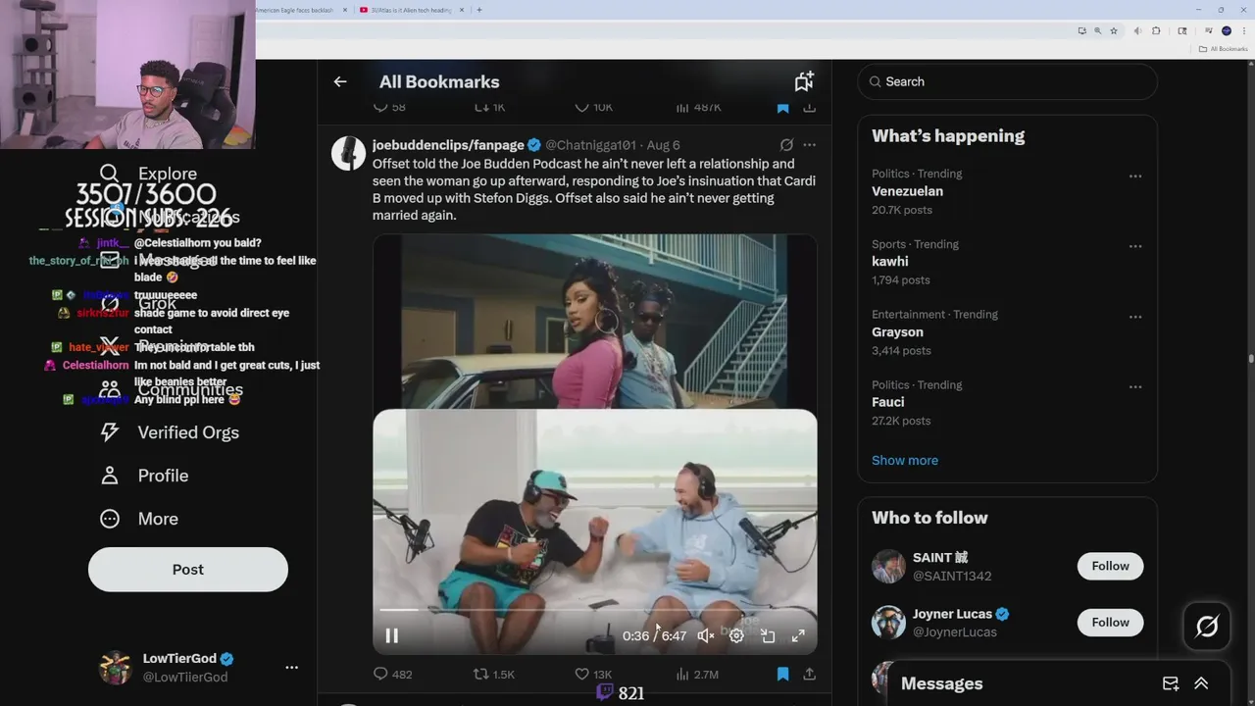Viewport: 1255px width, 706px height.
Task: Go back with the All Bookmarks arrow
Action: 340,81
